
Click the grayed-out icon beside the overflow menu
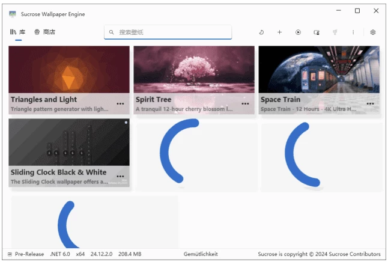coord(335,32)
